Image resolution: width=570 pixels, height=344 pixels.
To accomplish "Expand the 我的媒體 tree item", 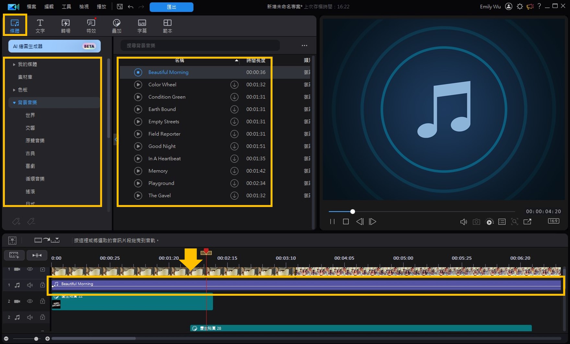I will pos(14,64).
